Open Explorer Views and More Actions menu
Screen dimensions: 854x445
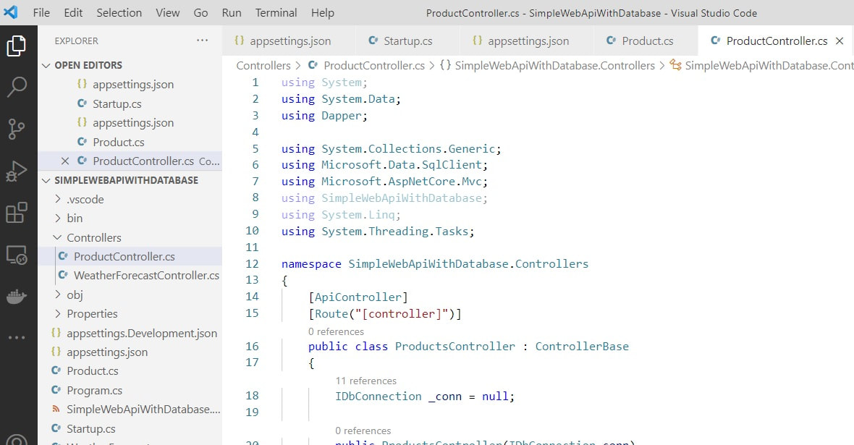202,41
